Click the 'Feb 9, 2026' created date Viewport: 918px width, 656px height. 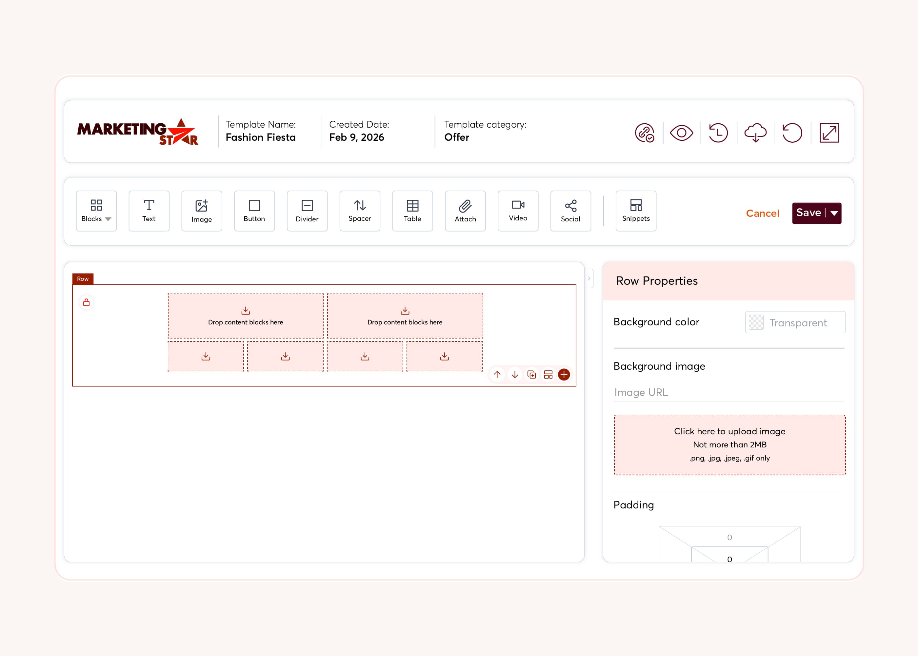click(356, 137)
